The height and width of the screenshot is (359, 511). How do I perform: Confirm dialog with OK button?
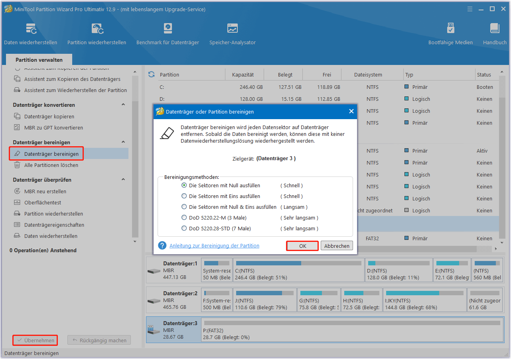(303, 246)
